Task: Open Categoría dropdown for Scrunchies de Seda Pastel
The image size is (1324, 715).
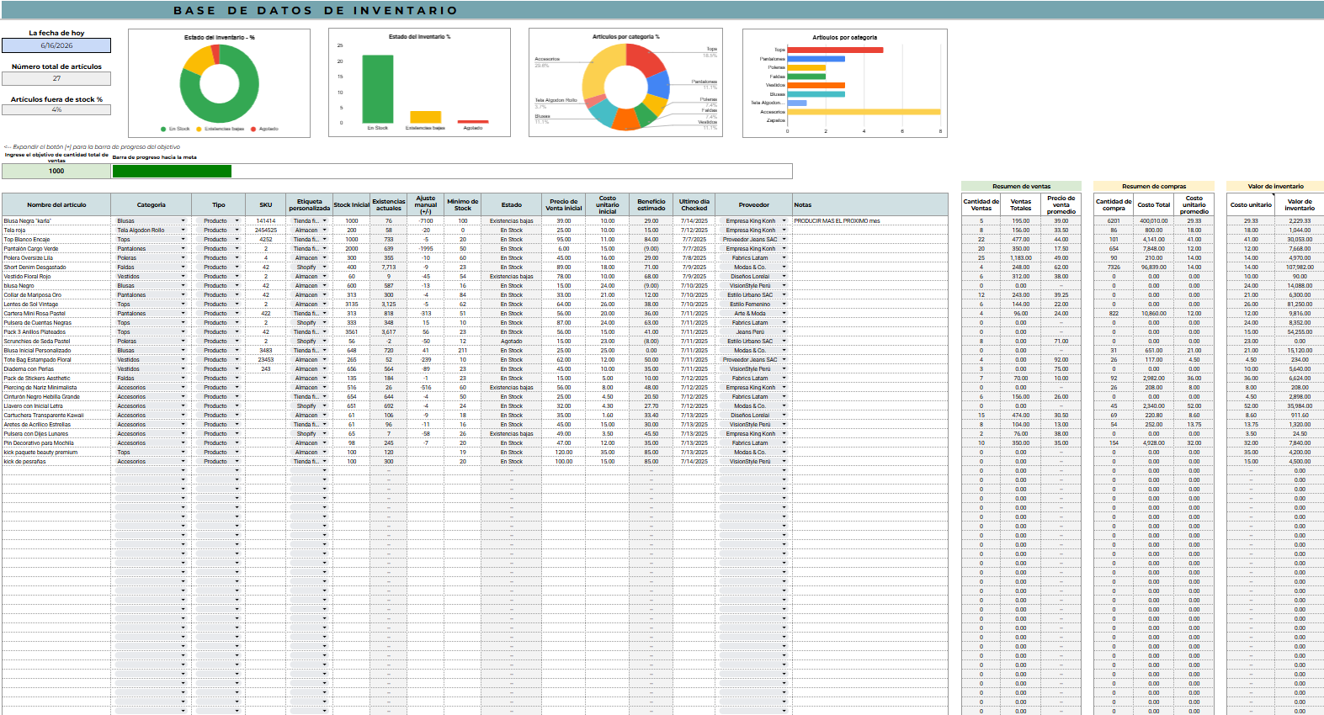Action: (183, 341)
